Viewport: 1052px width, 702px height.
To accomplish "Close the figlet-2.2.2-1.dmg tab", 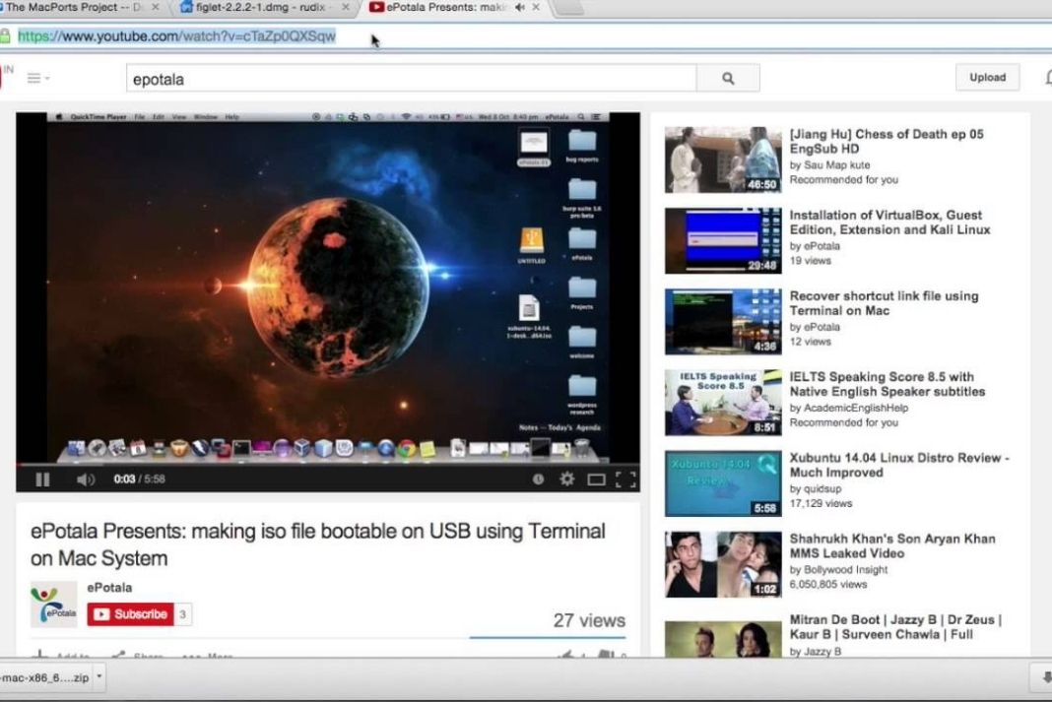I will [x=346, y=7].
